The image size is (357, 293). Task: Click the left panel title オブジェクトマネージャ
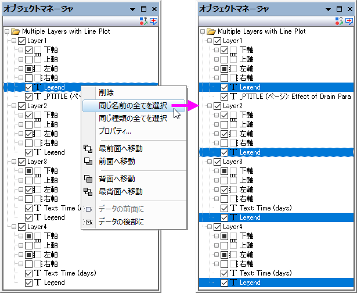[x=38, y=9]
